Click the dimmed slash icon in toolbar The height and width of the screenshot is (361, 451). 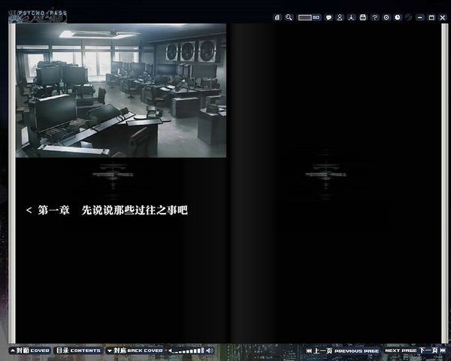[408, 17]
